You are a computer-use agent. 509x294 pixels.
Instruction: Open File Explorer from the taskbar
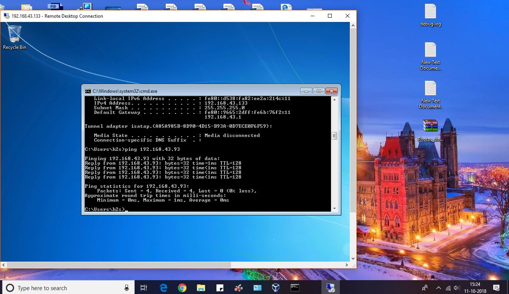tap(201, 288)
